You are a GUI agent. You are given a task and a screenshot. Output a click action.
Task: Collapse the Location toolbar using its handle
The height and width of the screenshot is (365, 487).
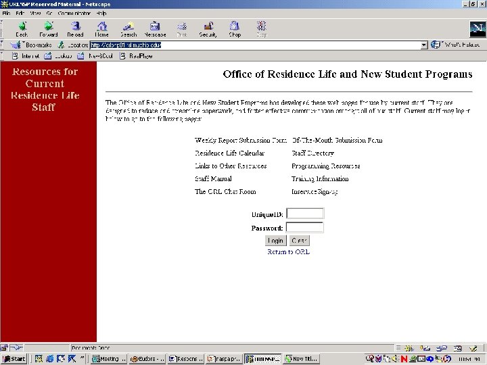coord(2,45)
